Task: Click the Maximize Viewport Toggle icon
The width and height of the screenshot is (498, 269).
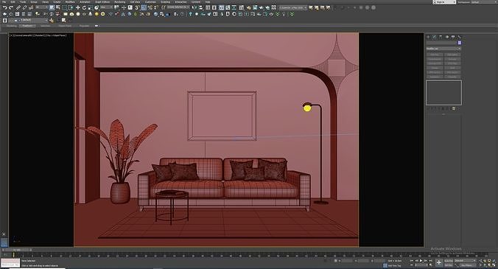Action: pos(494,265)
